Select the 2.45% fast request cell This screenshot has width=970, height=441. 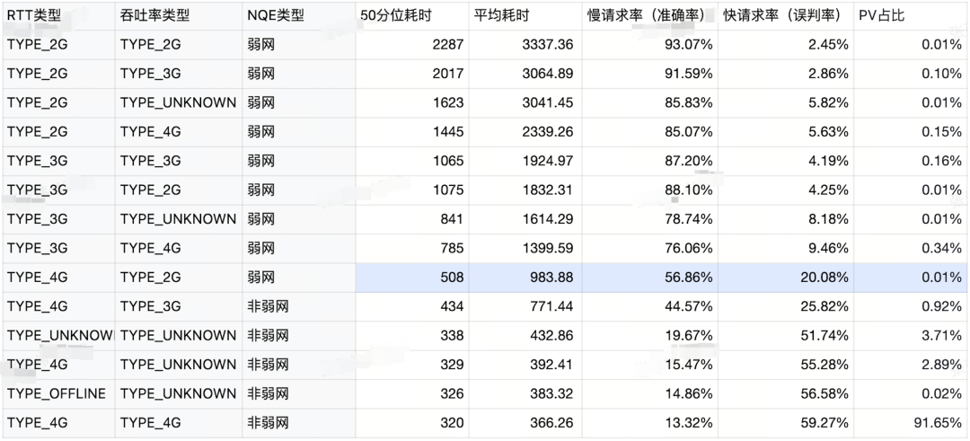pyautogui.click(x=786, y=45)
